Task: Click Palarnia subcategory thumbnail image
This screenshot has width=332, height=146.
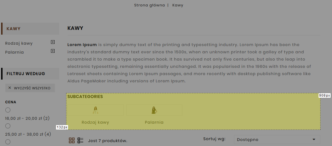Action: (154, 110)
